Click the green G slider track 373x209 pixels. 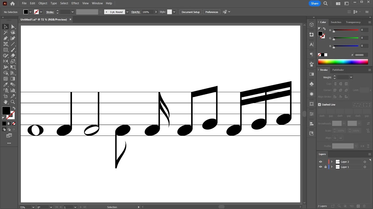346,38
